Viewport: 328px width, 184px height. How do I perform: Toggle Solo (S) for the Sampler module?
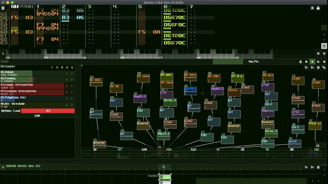click(x=72, y=67)
